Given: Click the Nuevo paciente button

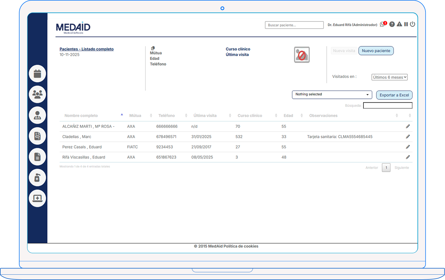Looking at the screenshot, I should 376,51.
